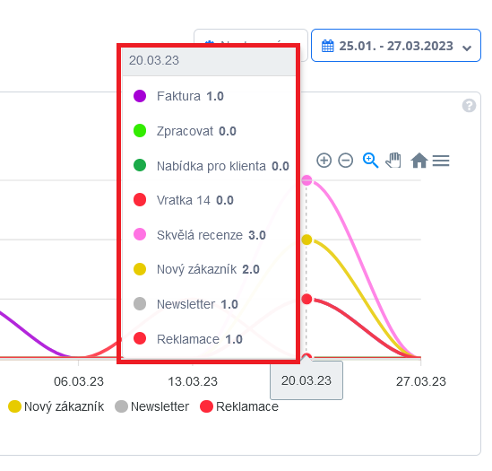
Task: Click the 27.03.23 axis date label
Action: (x=421, y=381)
